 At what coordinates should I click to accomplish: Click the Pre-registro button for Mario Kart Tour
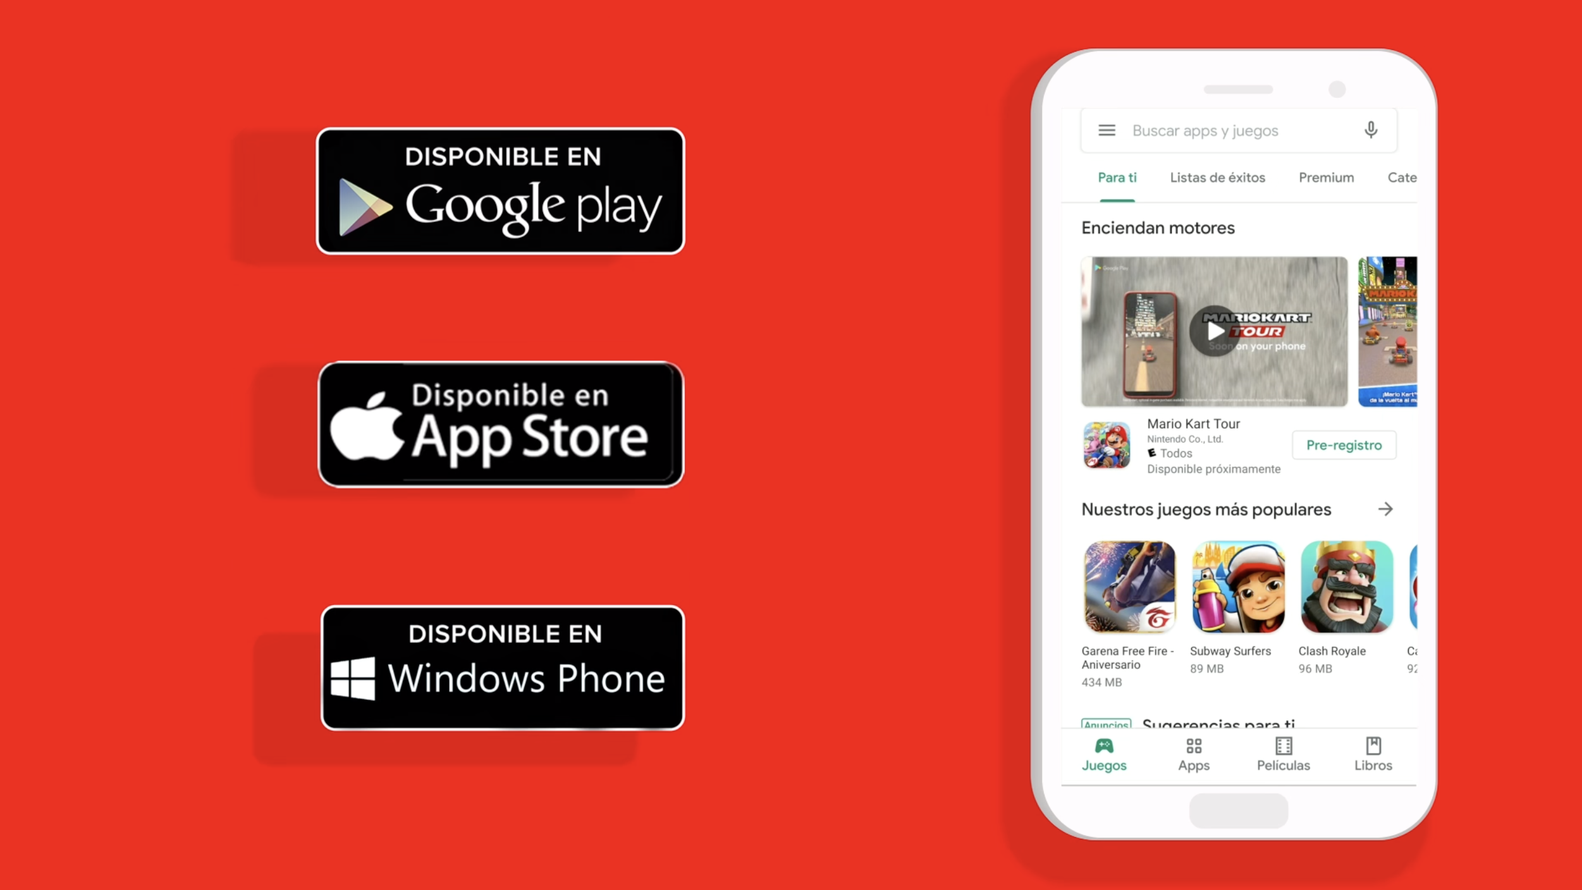point(1344,444)
